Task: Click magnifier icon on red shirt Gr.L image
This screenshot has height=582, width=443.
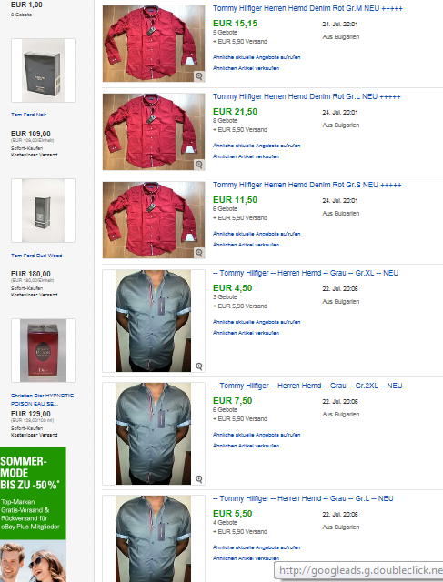Action: [x=199, y=165]
